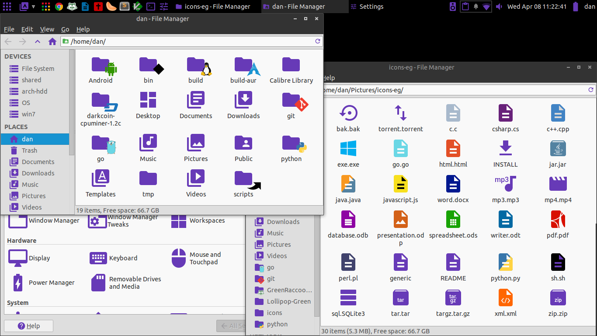Select File System in Devices sidebar

[35, 69]
